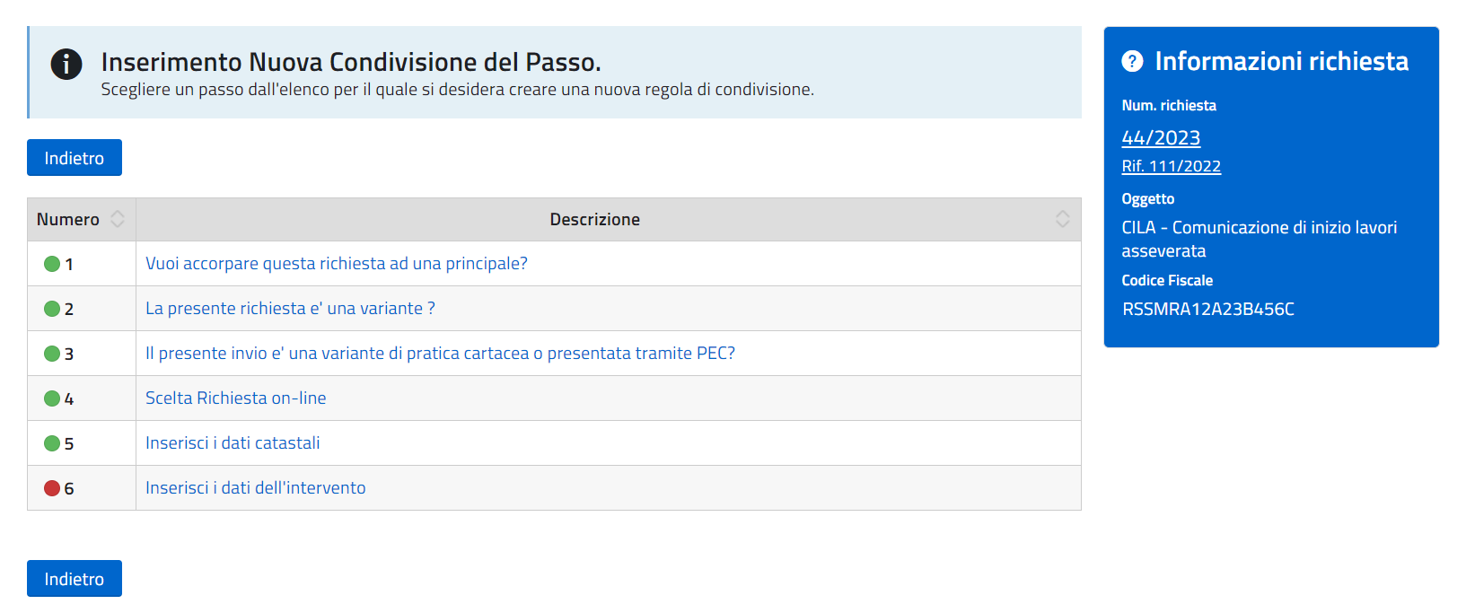1466x604 pixels.
Task: Click the red status dot for step 6
Action: tap(52, 488)
